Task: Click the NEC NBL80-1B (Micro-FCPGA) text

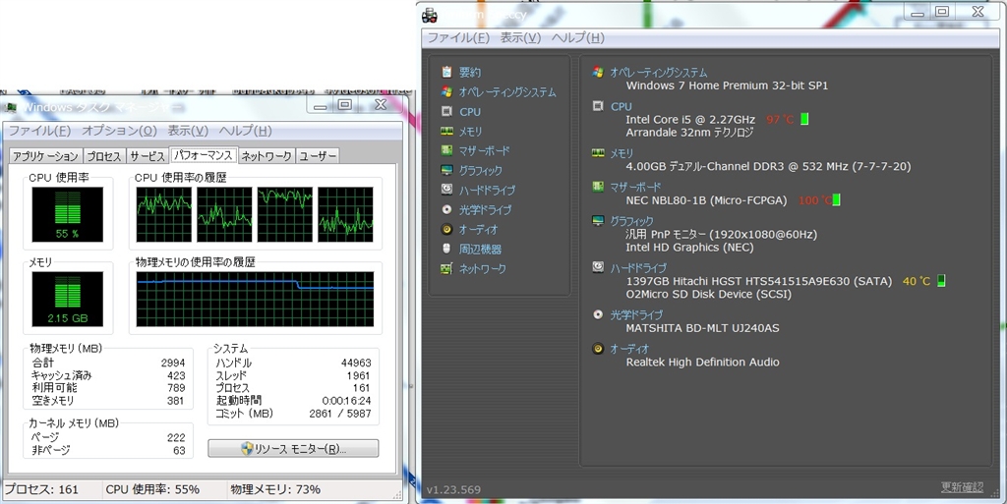Action: tap(706, 200)
